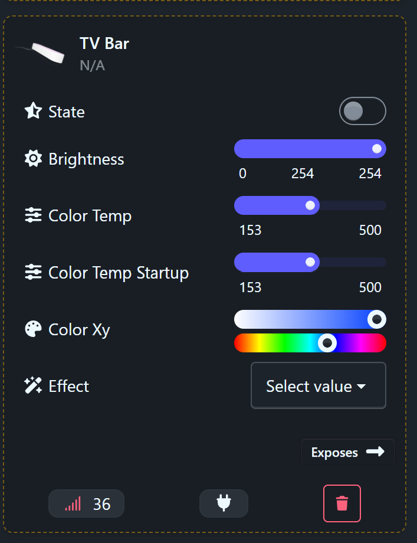Click the Color Temp sliders icon

click(33, 215)
